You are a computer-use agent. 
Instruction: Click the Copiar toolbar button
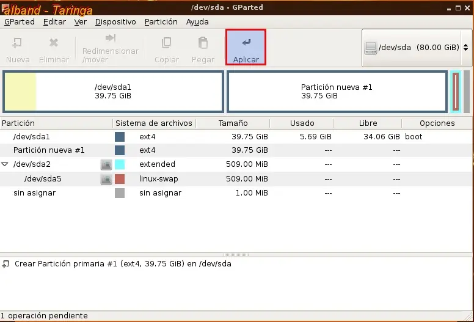pos(167,49)
